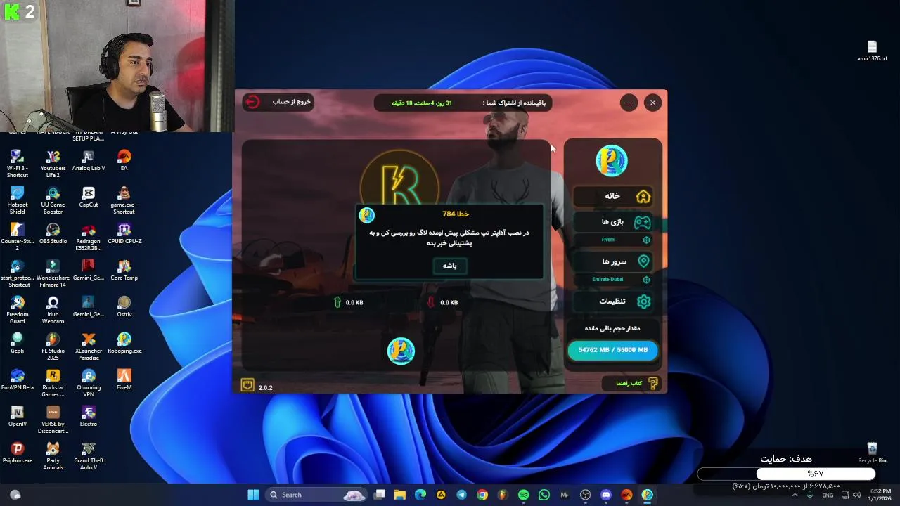The height and width of the screenshot is (506, 900).
Task: Open FiveM desktop icon
Action: pyautogui.click(x=124, y=379)
